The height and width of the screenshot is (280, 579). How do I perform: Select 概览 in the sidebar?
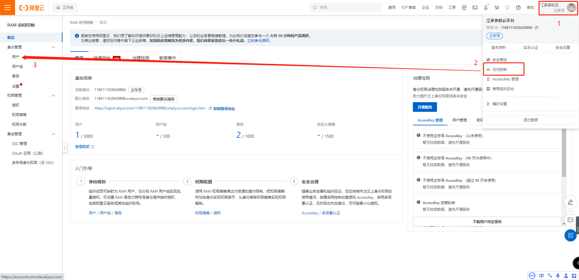31,37
